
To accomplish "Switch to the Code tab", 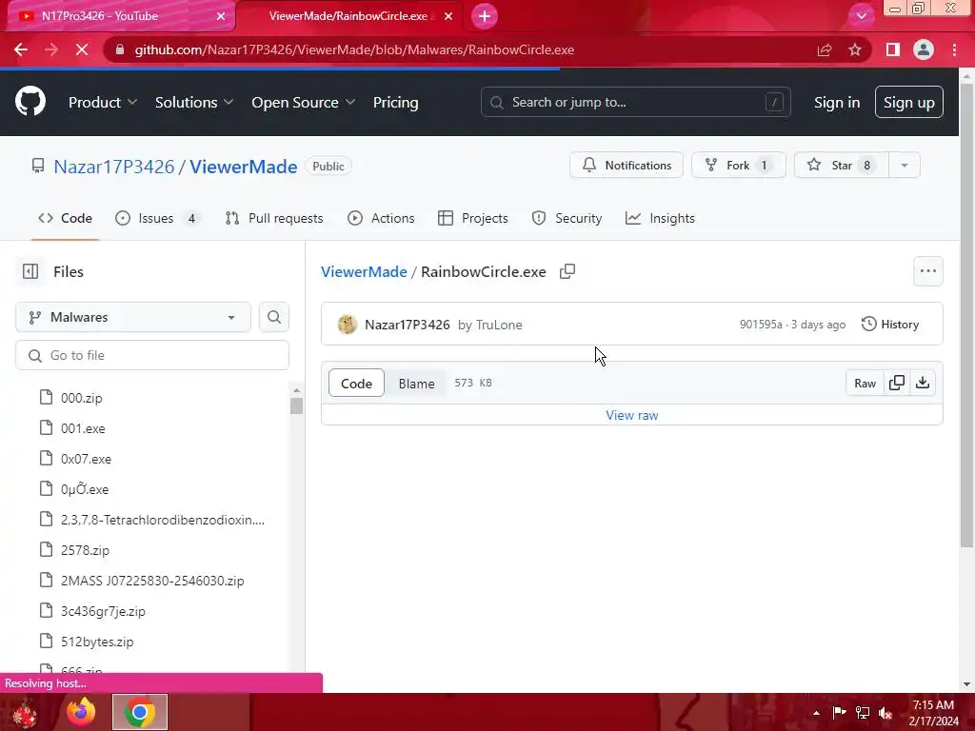I will click(65, 218).
